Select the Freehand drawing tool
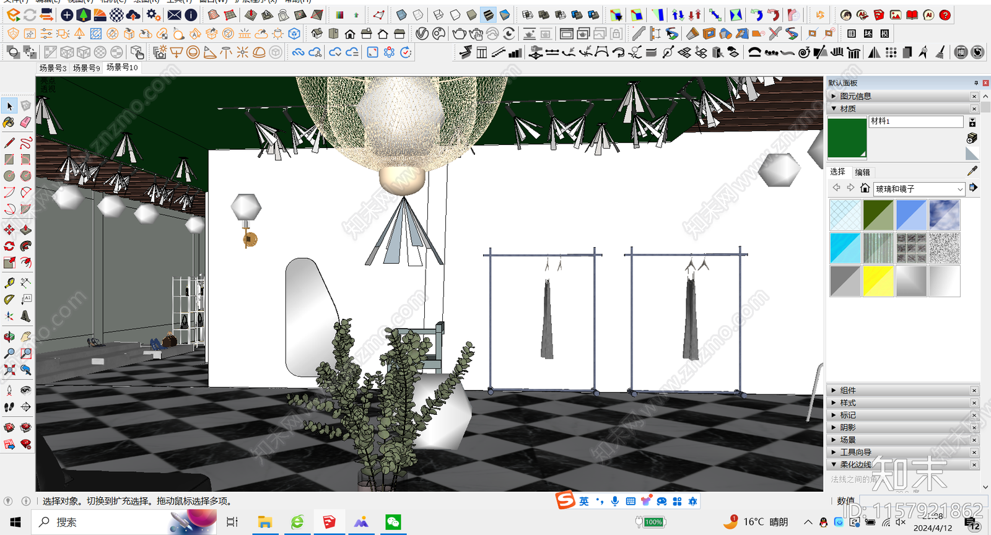The image size is (991, 535). 25,143
